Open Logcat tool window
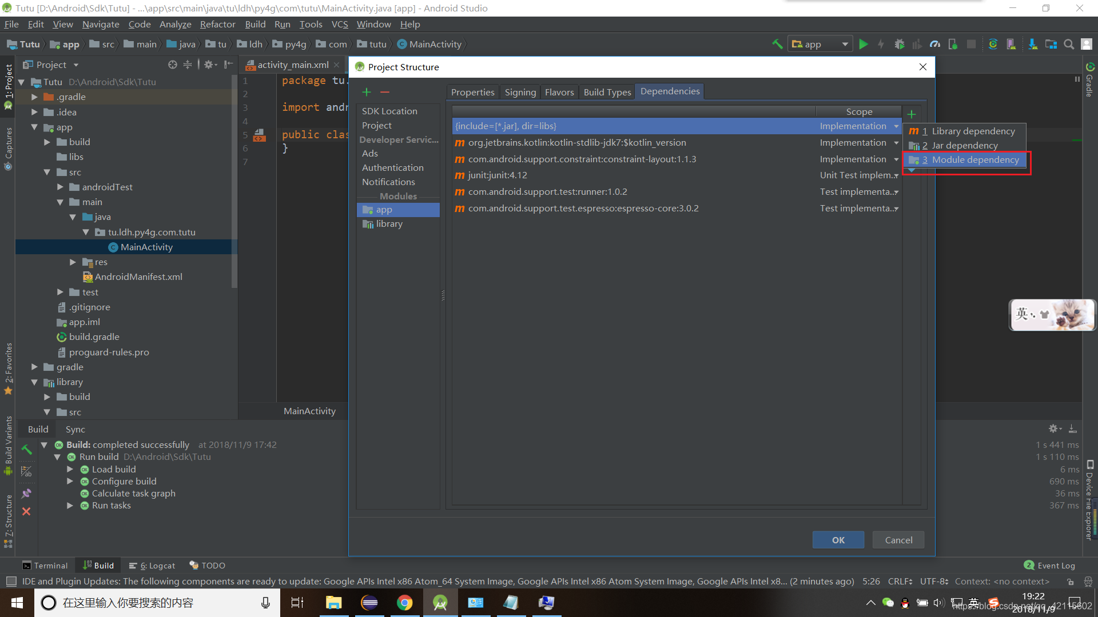Image resolution: width=1098 pixels, height=617 pixels. pyautogui.click(x=152, y=565)
